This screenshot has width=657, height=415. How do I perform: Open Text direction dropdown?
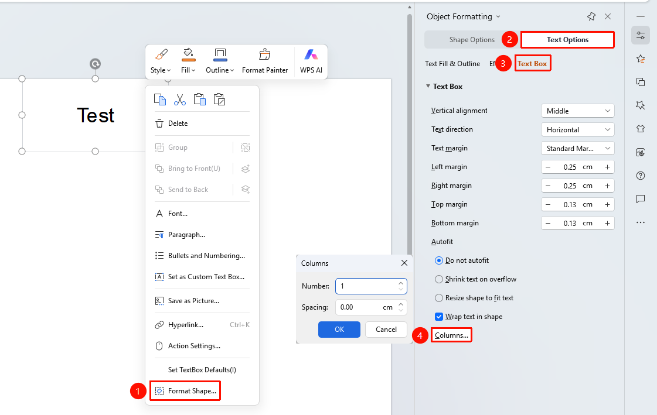click(578, 130)
